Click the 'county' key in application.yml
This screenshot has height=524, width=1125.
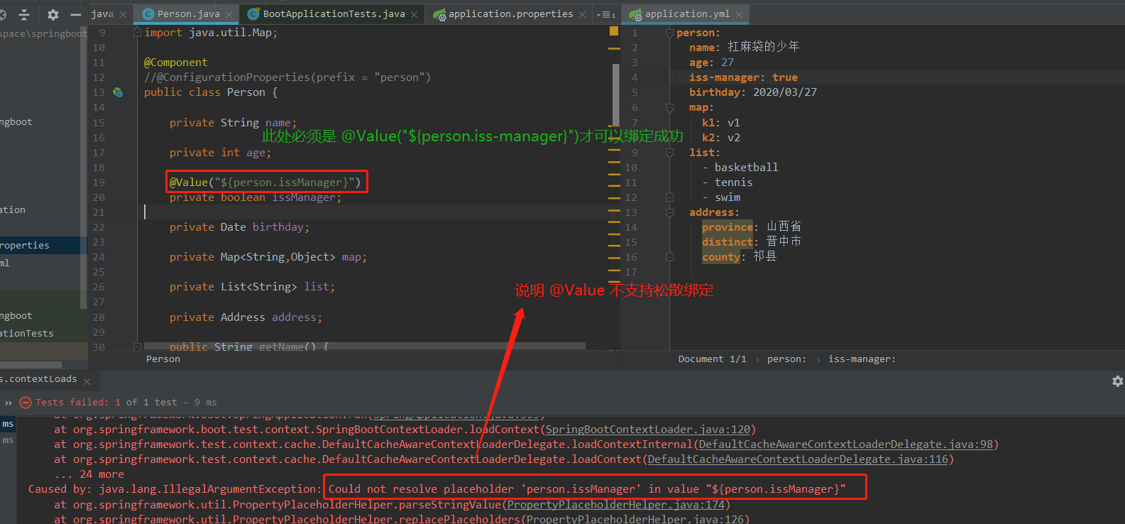pos(721,257)
